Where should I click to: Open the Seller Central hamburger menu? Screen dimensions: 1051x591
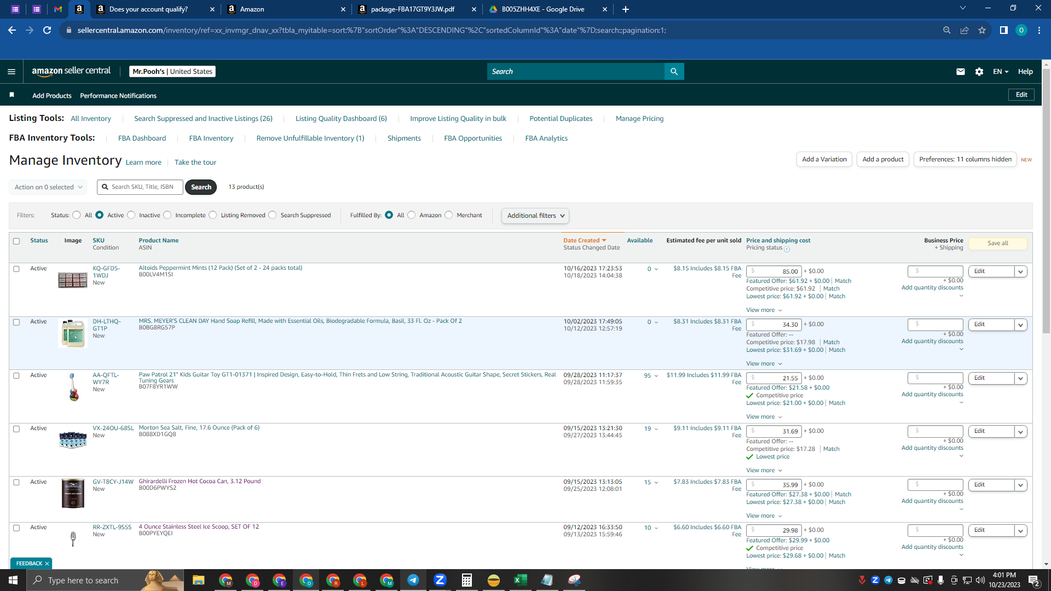point(11,72)
